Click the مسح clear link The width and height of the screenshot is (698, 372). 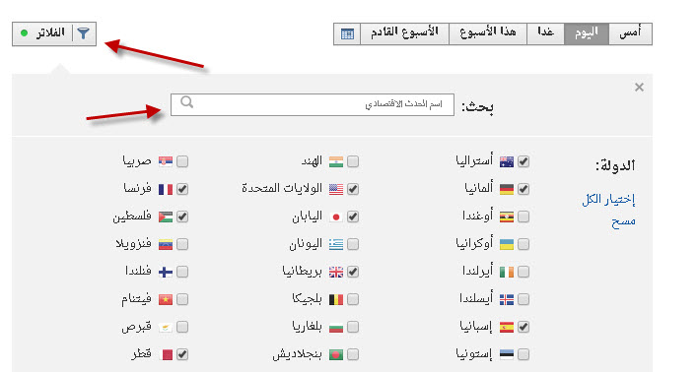point(623,220)
